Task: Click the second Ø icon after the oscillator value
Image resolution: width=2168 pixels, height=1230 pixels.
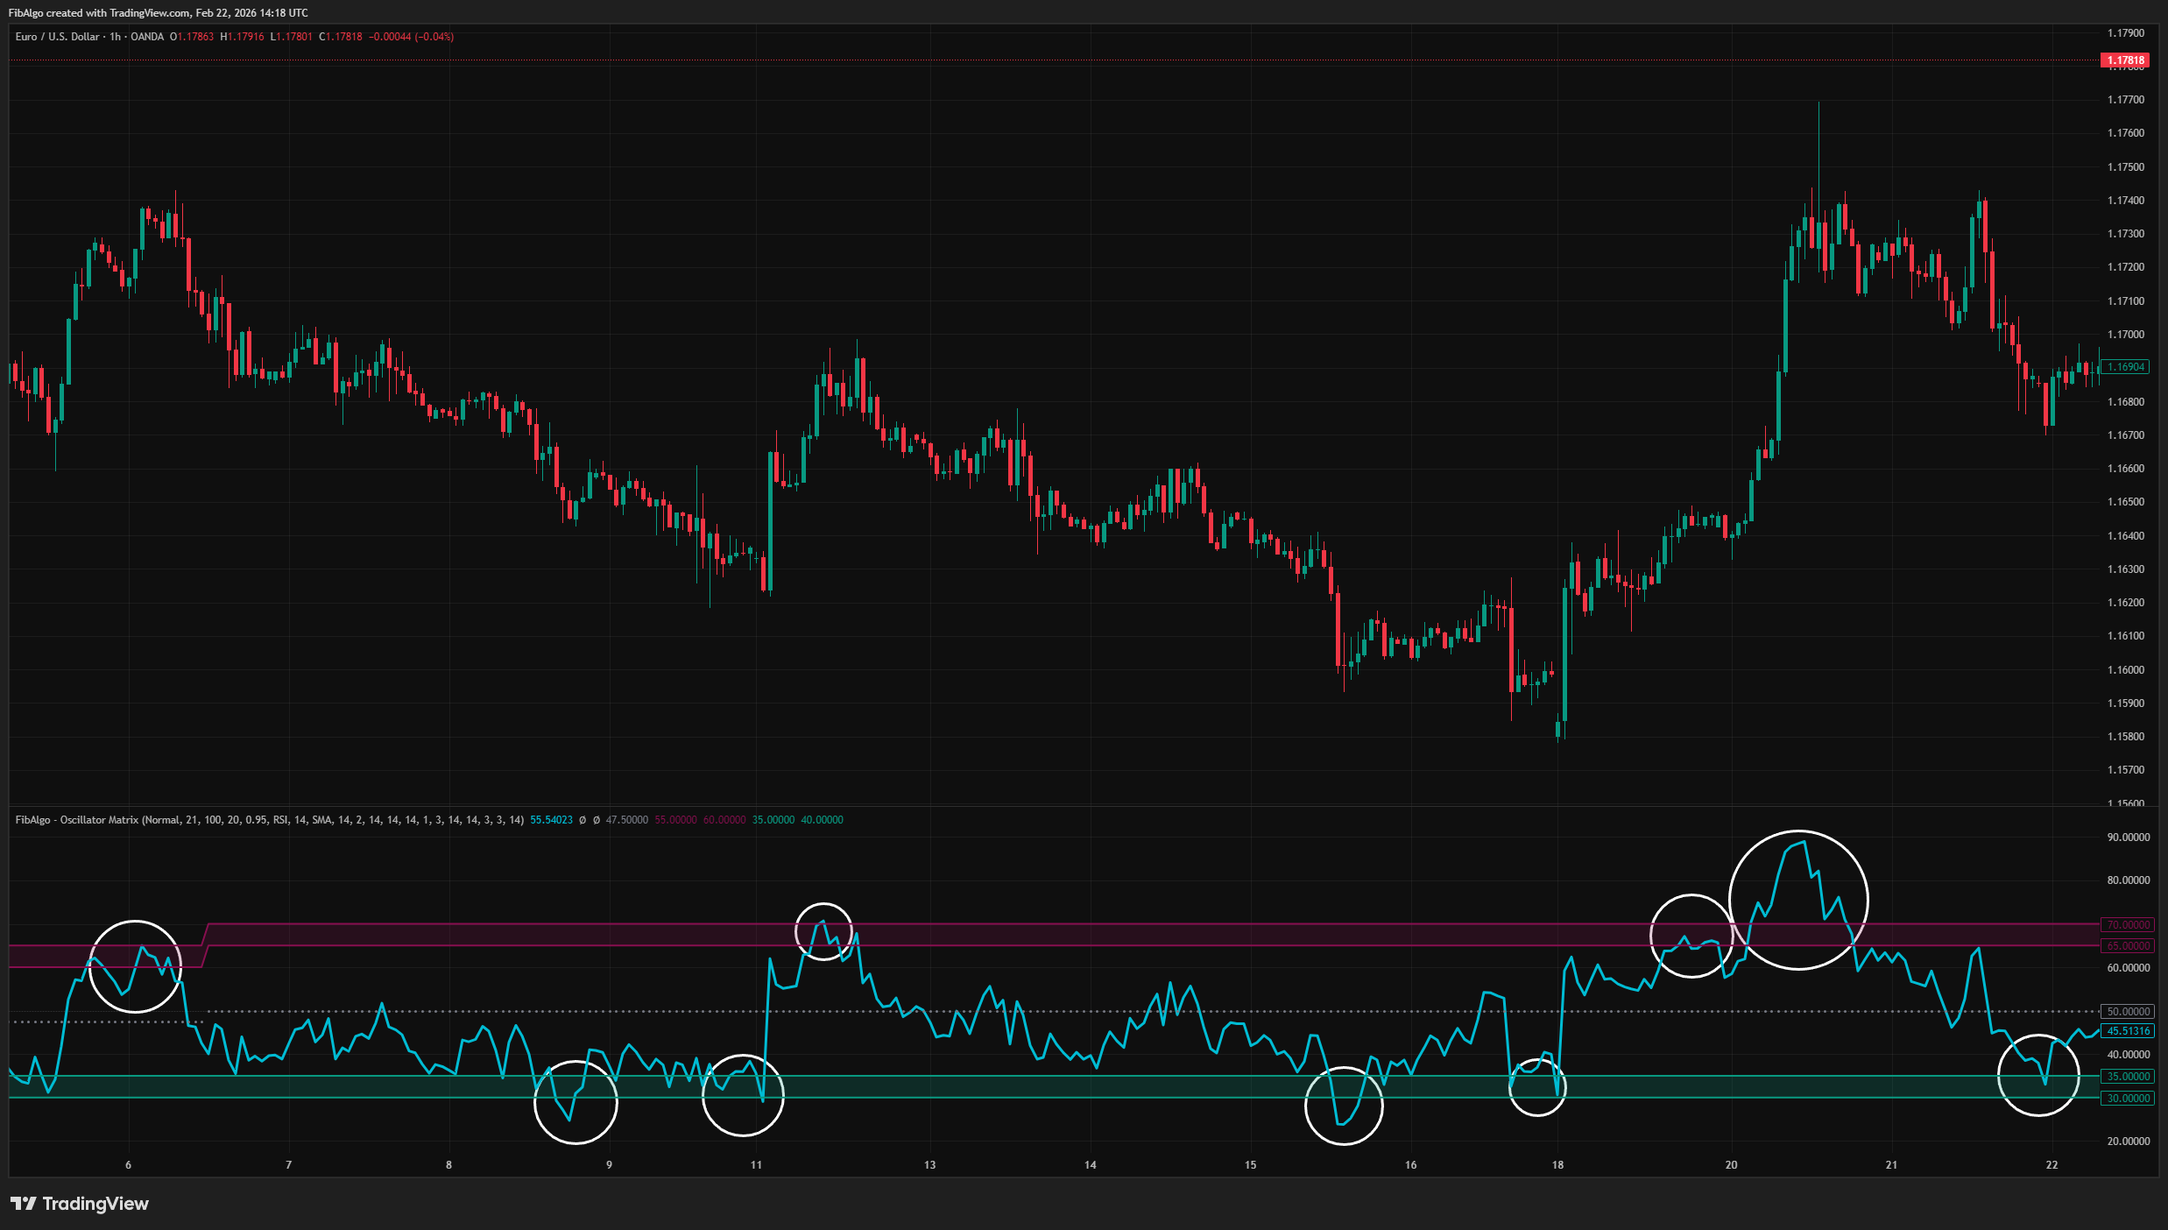Action: (597, 821)
